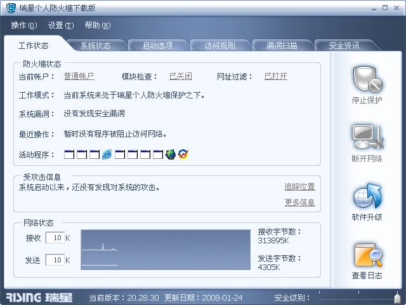This screenshot has height=305, width=406.
Task: Select window icon just right of IE icon
Action: point(120,154)
